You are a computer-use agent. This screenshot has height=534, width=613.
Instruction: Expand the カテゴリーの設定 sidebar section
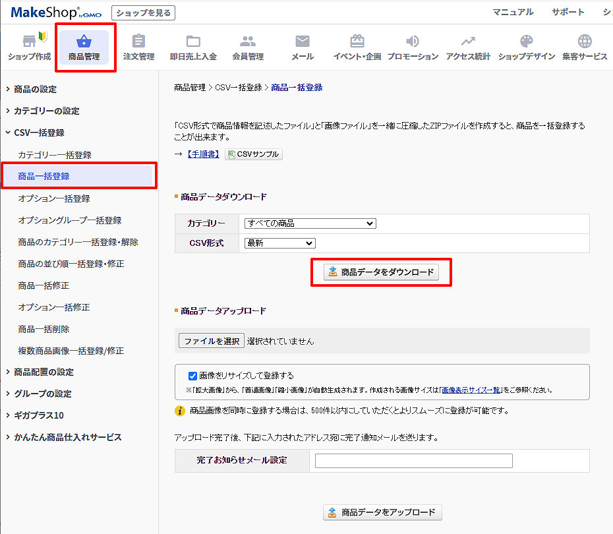[46, 111]
